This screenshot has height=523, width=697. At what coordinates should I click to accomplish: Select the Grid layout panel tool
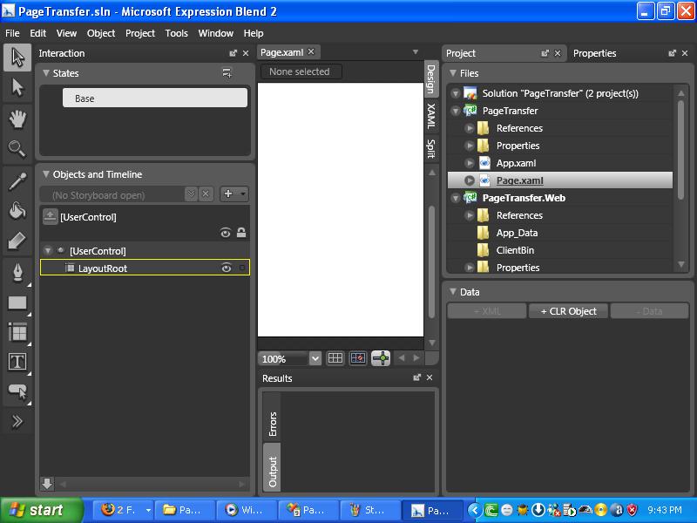(x=17, y=332)
